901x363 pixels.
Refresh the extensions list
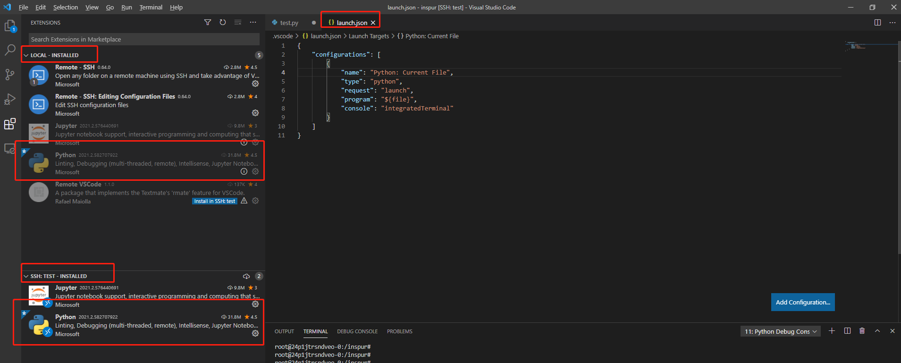coord(223,22)
